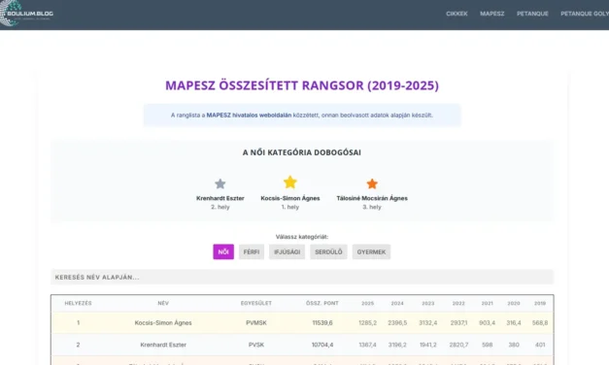The height and width of the screenshot is (365, 609).
Task: Click the silver second-place star icon
Action: point(220,183)
